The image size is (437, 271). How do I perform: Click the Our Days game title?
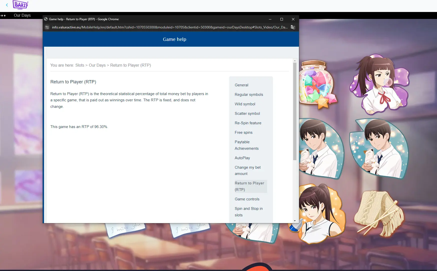(x=22, y=15)
